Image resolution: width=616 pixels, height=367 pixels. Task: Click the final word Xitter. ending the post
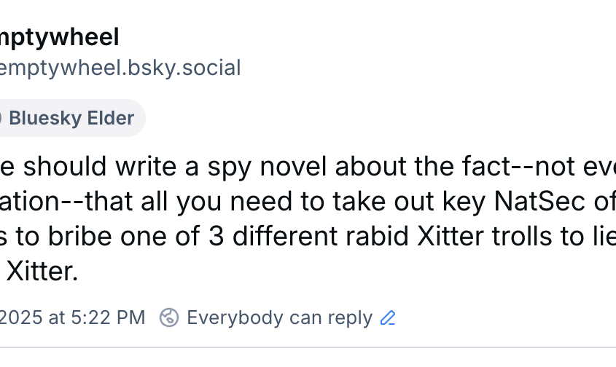41,273
